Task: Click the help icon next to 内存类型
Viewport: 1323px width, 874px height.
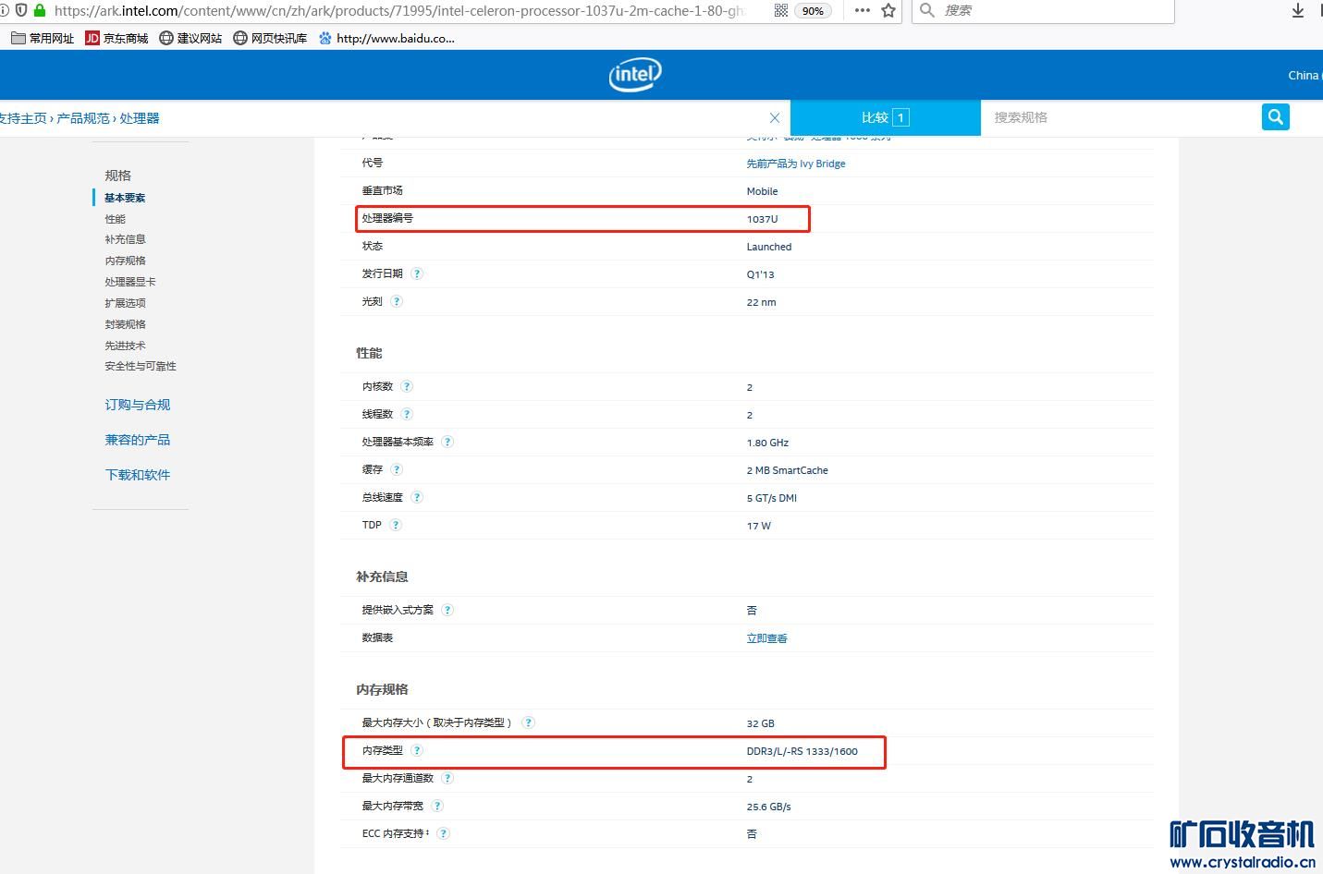Action: tap(417, 750)
